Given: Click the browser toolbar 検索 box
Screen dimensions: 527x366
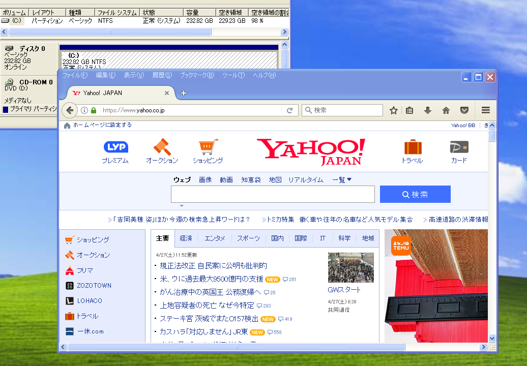Looking at the screenshot, I should (342, 110).
